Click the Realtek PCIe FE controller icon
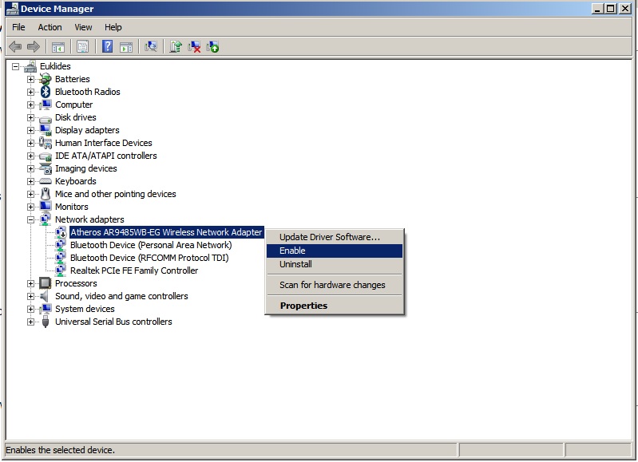 pyautogui.click(x=61, y=270)
